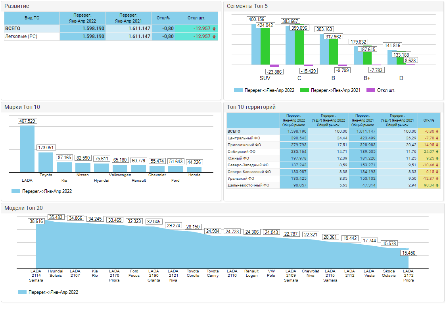Image resolution: width=445 pixels, height=314 pixels.
Task: Click green up arrow in Сибирский ФО row
Action: click(x=437, y=152)
